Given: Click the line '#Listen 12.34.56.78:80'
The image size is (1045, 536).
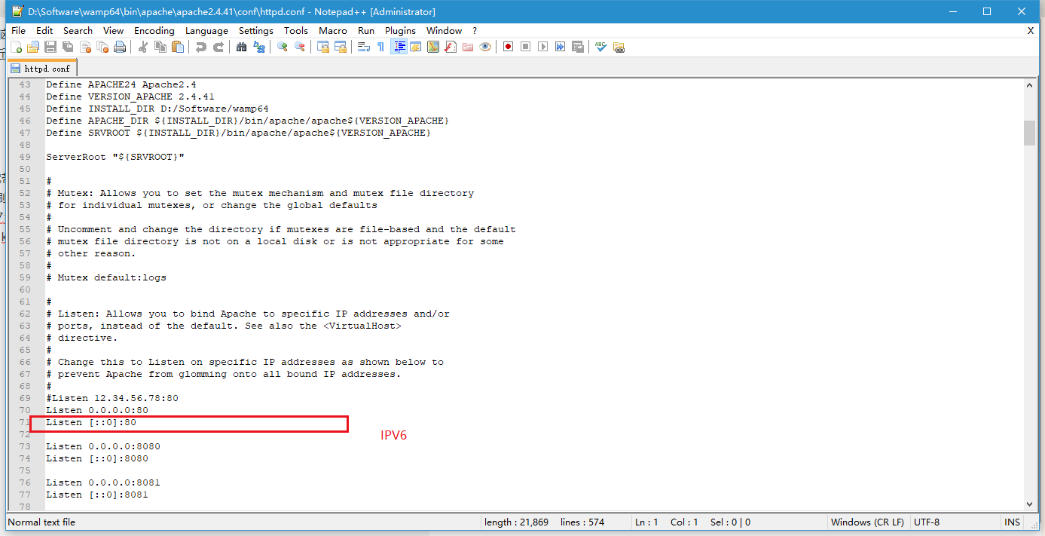Looking at the screenshot, I should [x=112, y=398].
